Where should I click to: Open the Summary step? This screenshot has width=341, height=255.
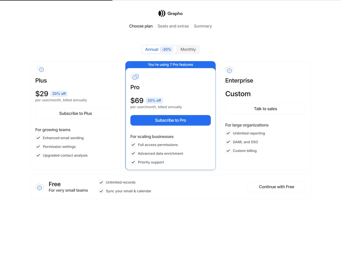(203, 26)
